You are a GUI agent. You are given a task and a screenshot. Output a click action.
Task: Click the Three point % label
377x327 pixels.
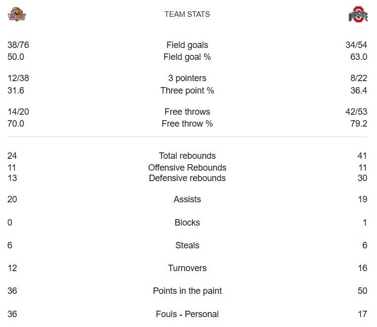coord(187,91)
